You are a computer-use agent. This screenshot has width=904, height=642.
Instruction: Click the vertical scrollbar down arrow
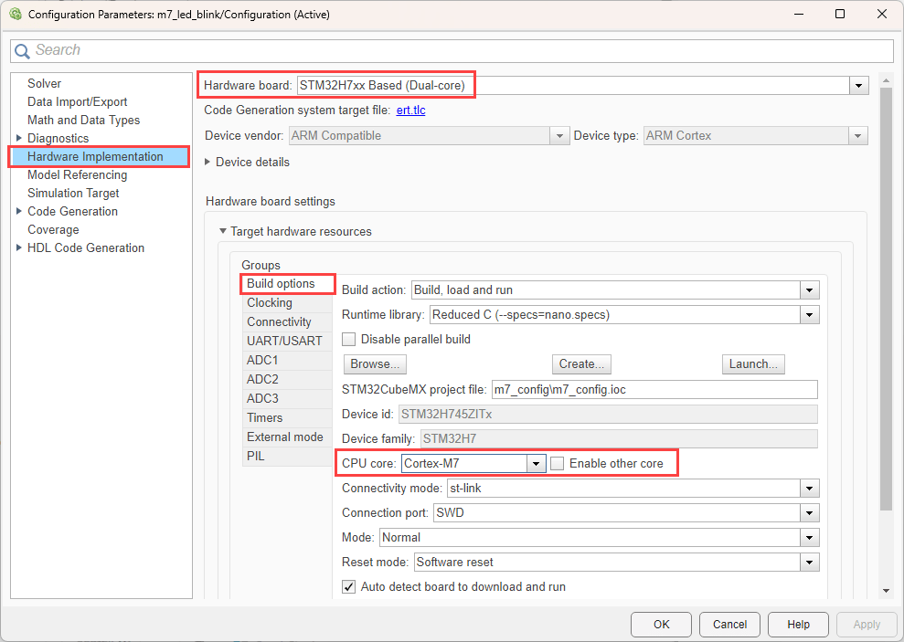[x=885, y=591]
